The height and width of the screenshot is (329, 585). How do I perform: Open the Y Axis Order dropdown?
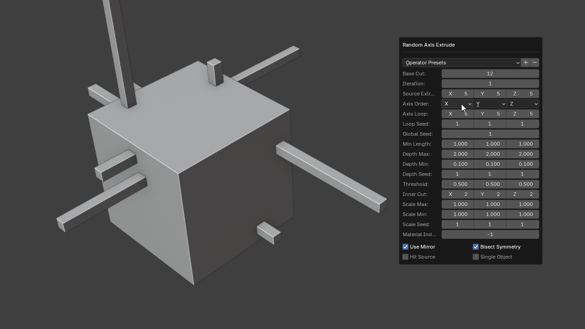(490, 104)
